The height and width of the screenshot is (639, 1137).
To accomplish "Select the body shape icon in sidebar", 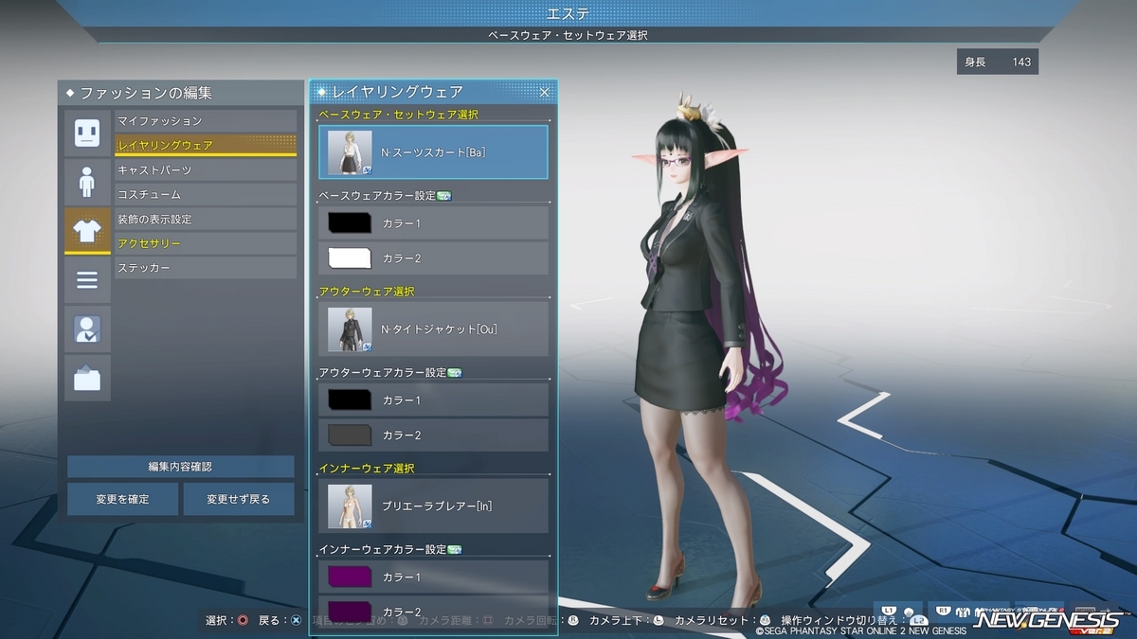I will tap(87, 182).
